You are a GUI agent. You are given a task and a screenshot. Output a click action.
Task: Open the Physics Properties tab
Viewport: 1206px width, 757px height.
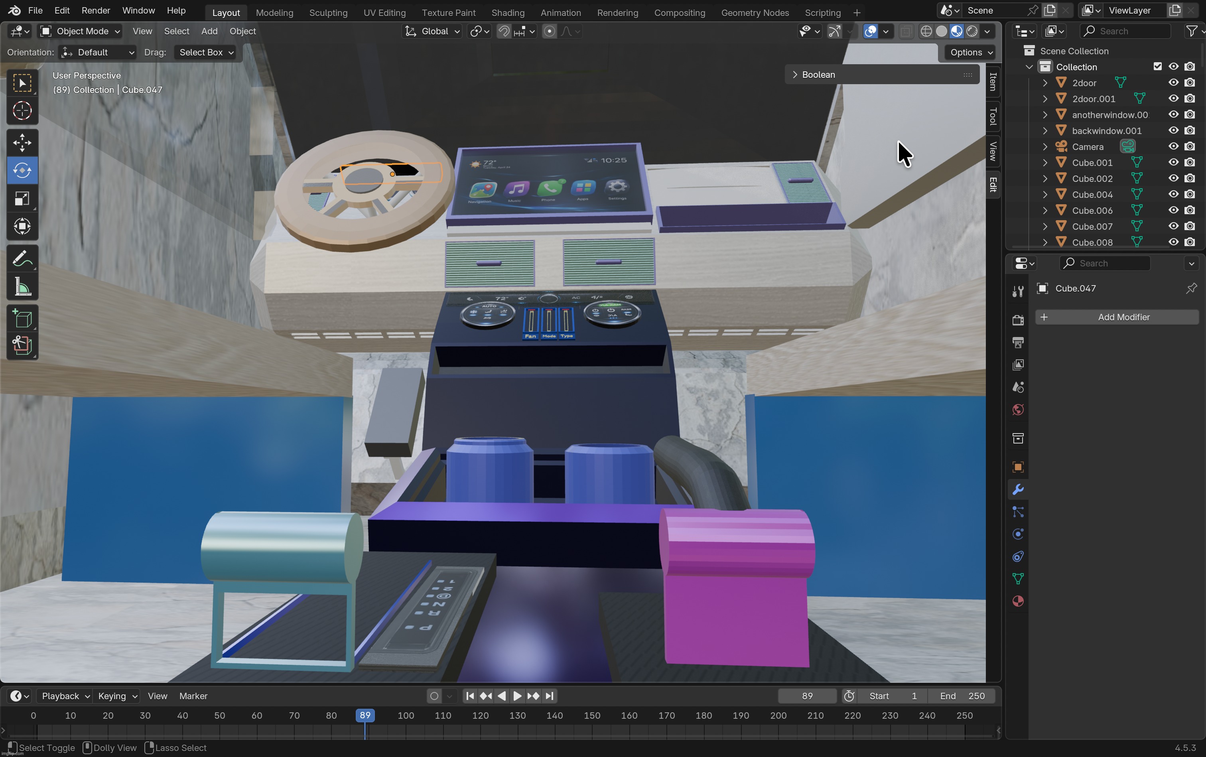[x=1018, y=534]
